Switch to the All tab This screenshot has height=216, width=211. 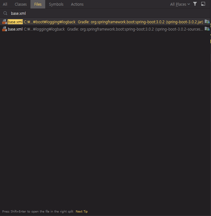5,4
